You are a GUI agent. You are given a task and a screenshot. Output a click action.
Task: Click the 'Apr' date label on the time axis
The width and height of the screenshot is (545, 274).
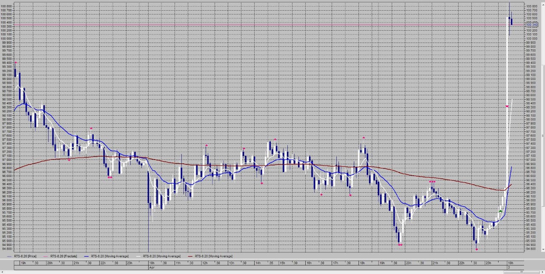pos(151,267)
